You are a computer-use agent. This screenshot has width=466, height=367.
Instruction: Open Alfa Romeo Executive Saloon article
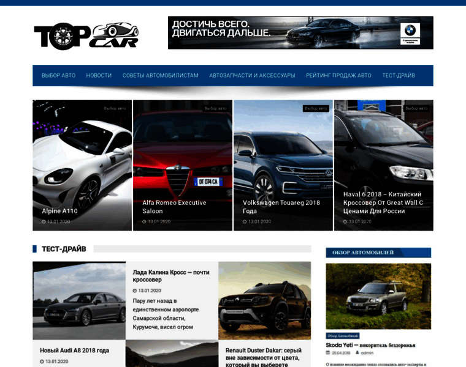coord(174,207)
